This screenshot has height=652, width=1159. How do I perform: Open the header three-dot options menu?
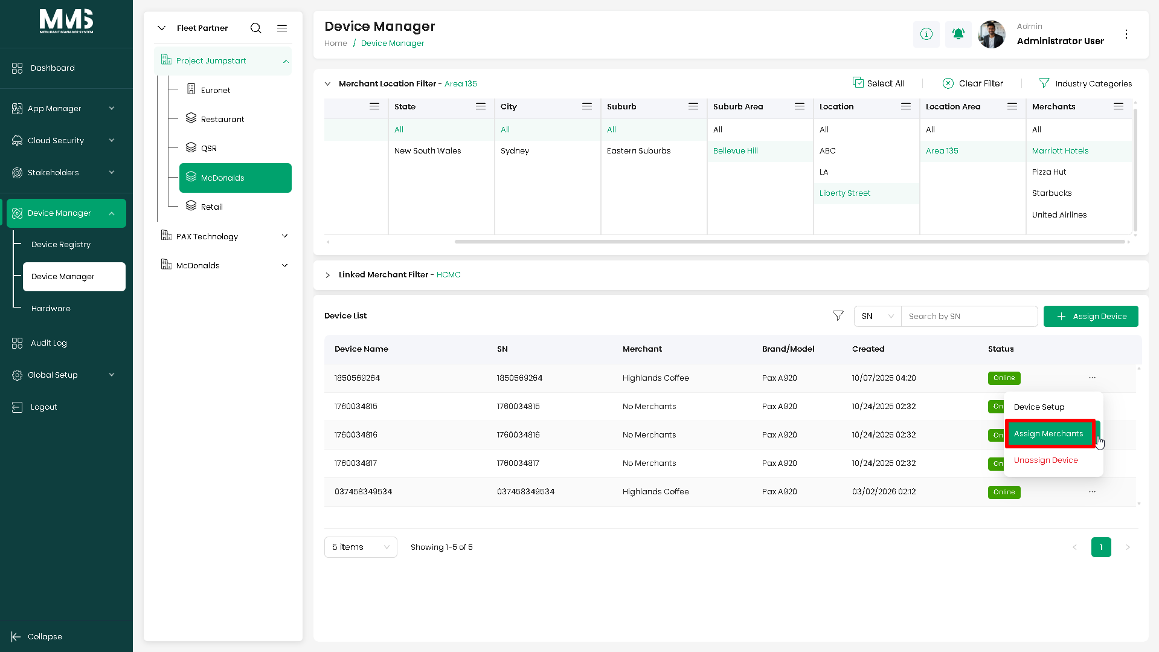pyautogui.click(x=1126, y=34)
